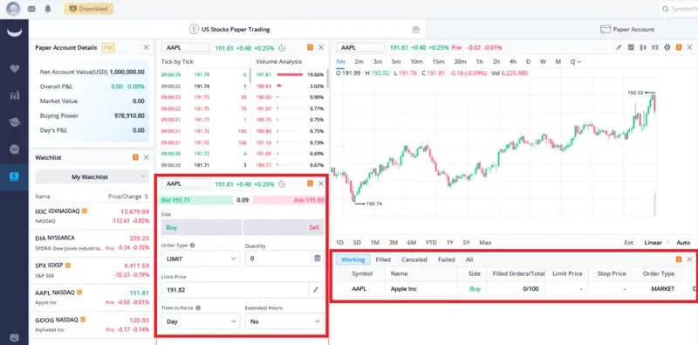Open Price/Change sort in watchlist header
Viewport: 698px width, 345px height.
coord(128,197)
